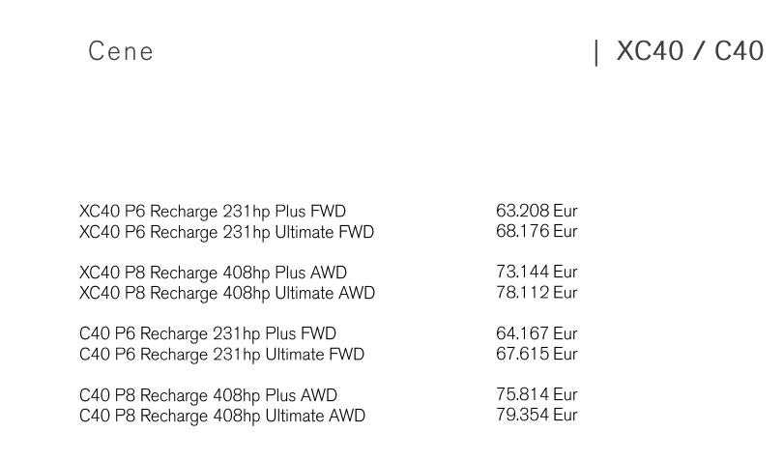Click the XC40 / C40 title text
The width and height of the screenshot is (784, 461).
(x=690, y=51)
